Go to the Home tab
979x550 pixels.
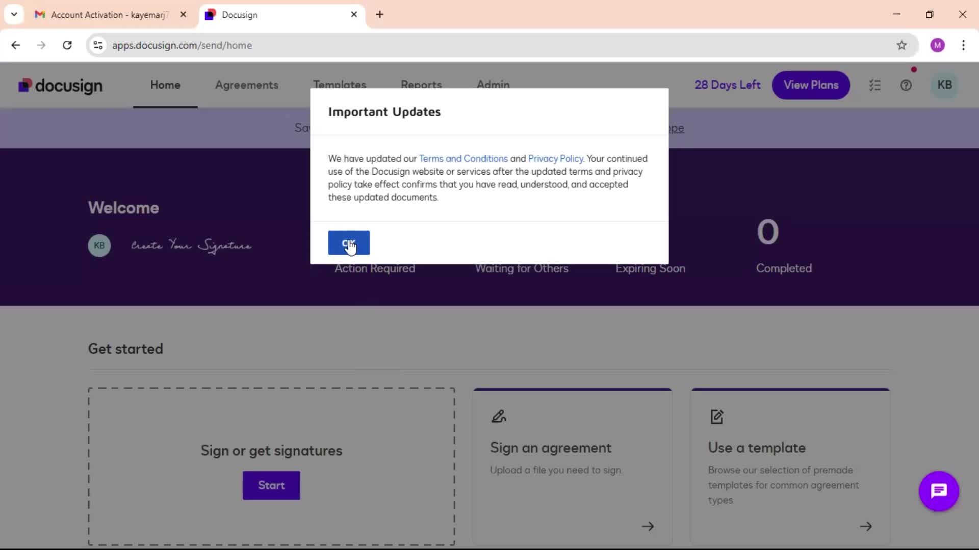coord(165,85)
